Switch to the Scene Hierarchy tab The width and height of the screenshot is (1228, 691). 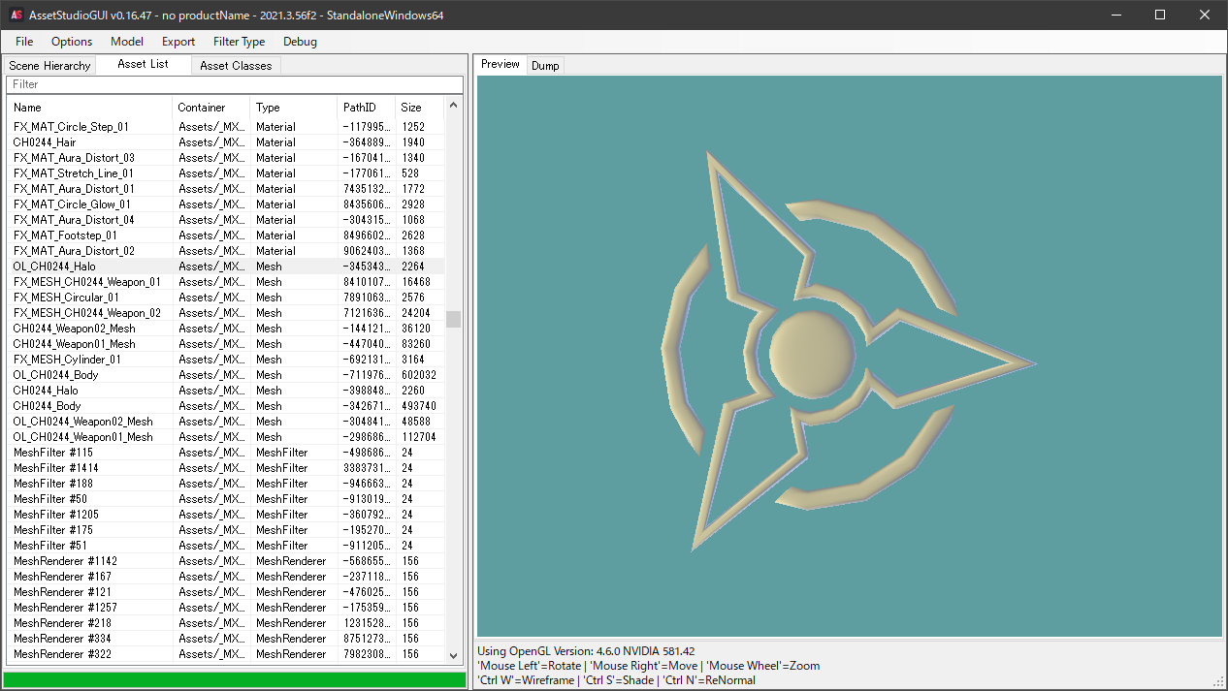[49, 66]
